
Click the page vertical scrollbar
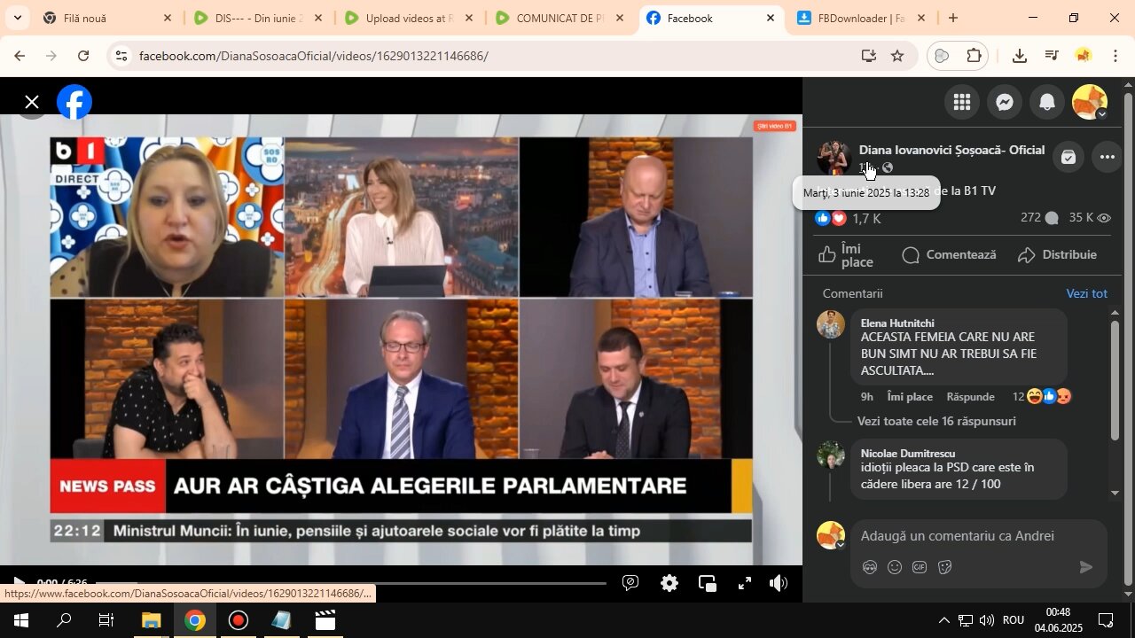coord(1128,339)
